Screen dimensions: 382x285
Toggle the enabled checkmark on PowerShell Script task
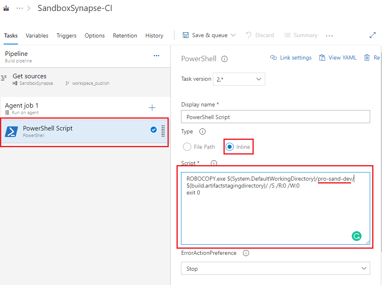pos(154,129)
